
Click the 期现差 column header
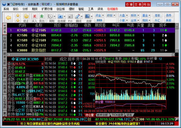point(100,25)
